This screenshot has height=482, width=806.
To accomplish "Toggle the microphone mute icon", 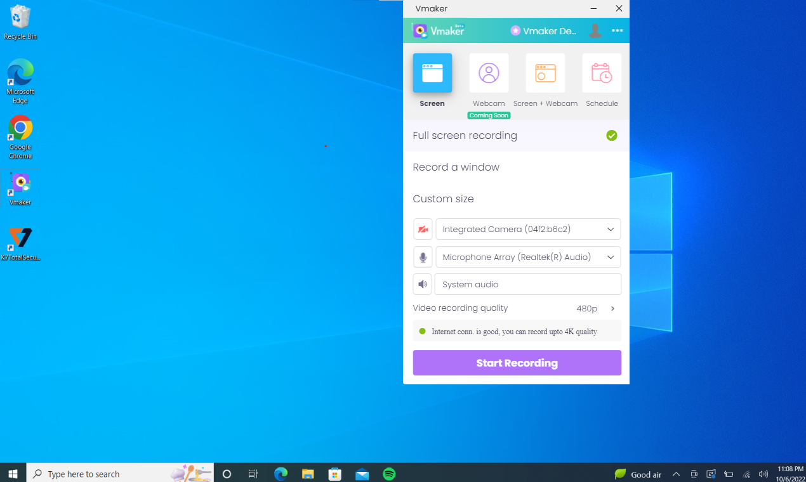I will 423,257.
